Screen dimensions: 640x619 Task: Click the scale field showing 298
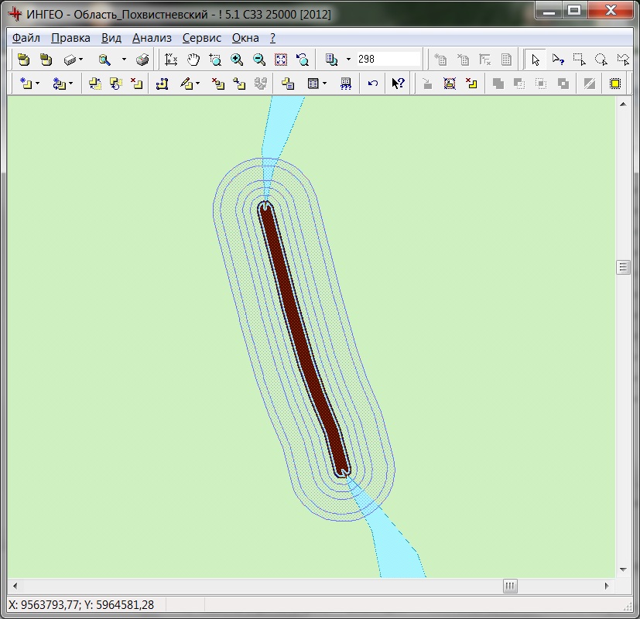pos(388,59)
